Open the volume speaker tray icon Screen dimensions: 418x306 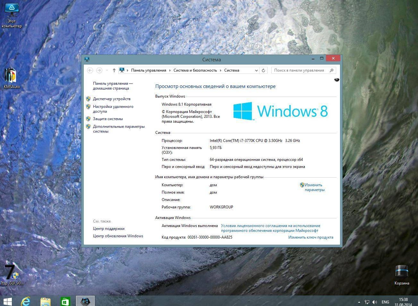pos(375,302)
